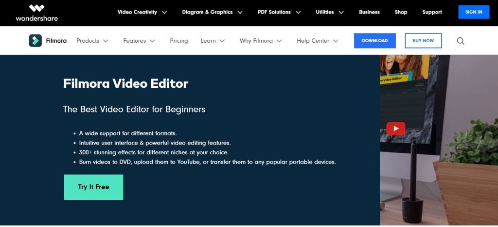The image size is (498, 227).
Task: Click the BUY NOW button
Action: click(x=423, y=41)
